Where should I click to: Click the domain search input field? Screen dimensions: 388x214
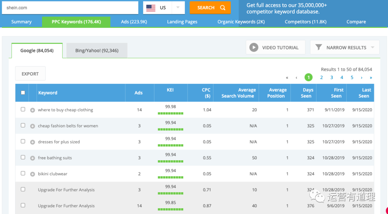coord(70,8)
